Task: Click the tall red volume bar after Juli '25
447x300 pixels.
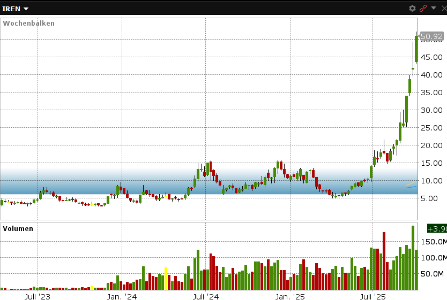Action: tap(384, 261)
